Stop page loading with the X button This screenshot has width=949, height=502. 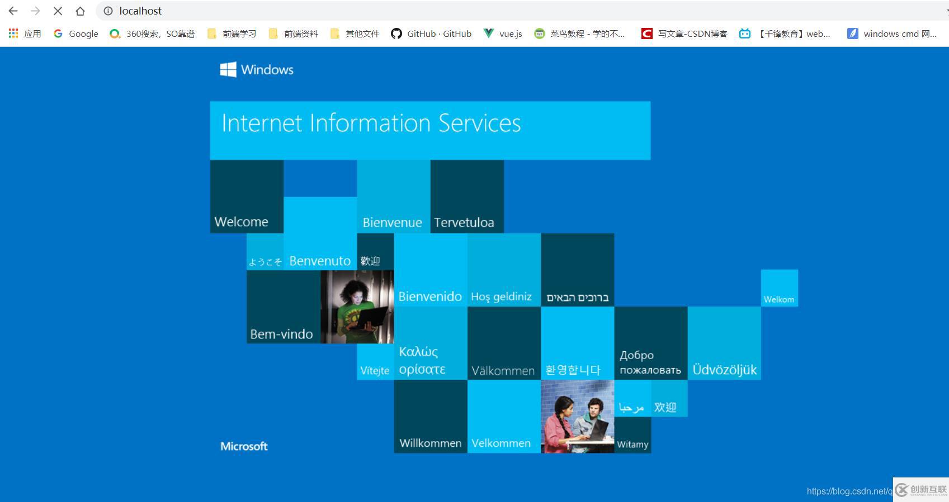coord(58,11)
